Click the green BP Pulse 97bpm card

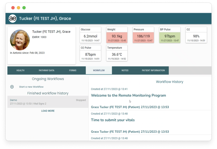(170, 35)
